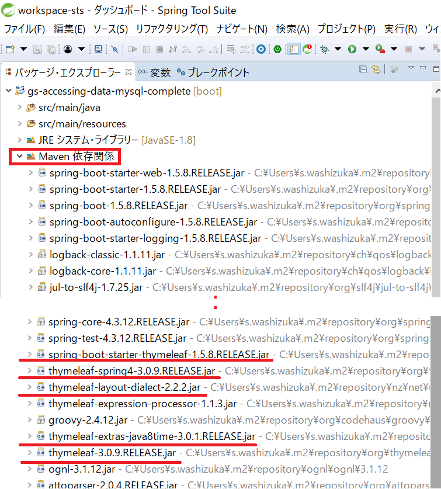Screen dimensions: 441x489
Task: Open the リファクタリング(T) menu
Action: [171, 29]
